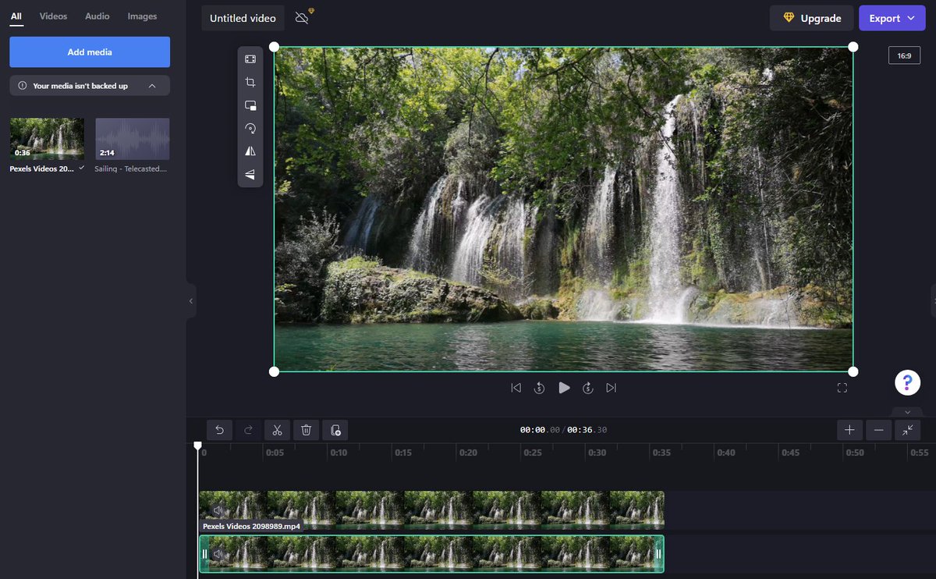Image resolution: width=936 pixels, height=579 pixels.
Task: Click the timecode display 00:00.00 / 00:36.30
Action: point(563,430)
